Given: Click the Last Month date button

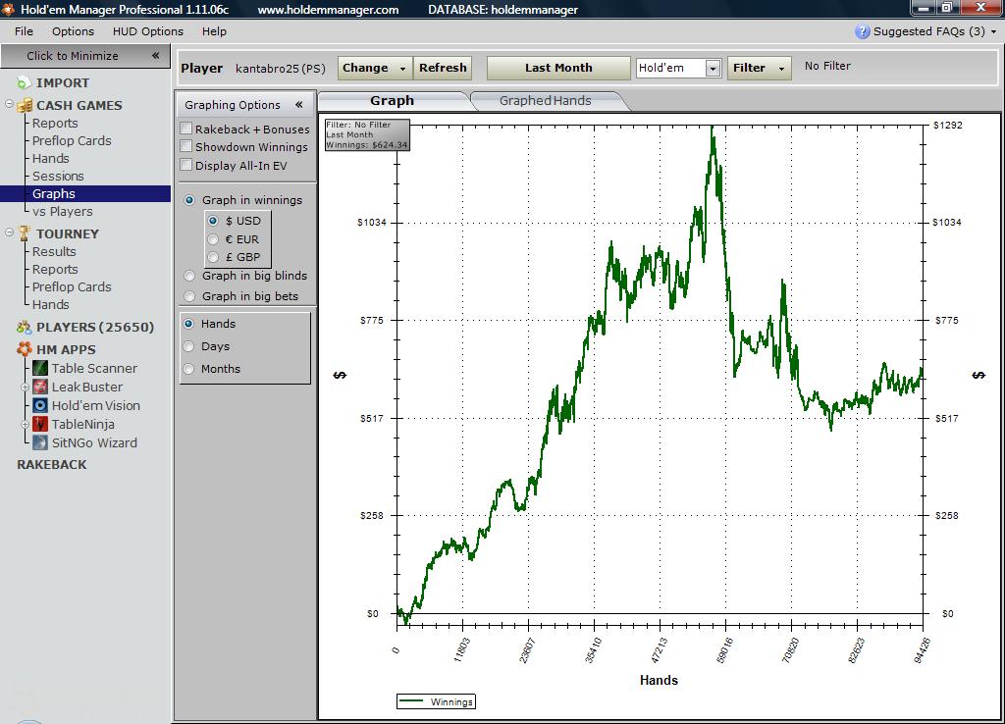Looking at the screenshot, I should [x=558, y=68].
